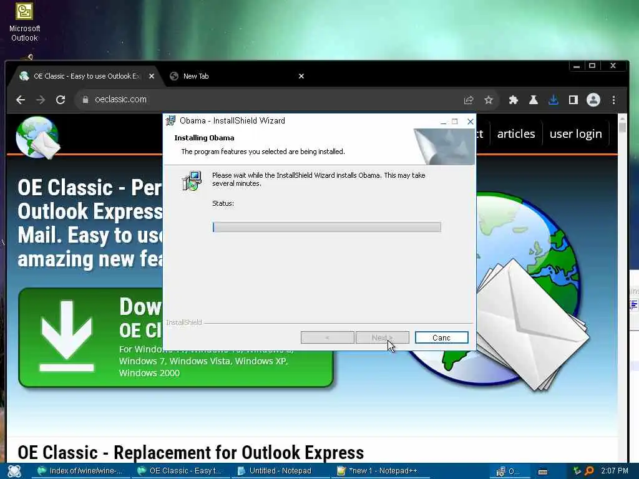The image size is (639, 479).
Task: Click the 'Installing Obama' heading
Action: click(204, 138)
